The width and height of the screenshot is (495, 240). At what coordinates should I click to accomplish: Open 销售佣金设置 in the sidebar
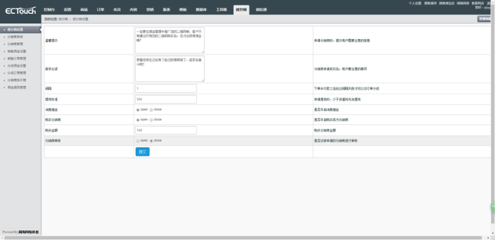(16, 51)
